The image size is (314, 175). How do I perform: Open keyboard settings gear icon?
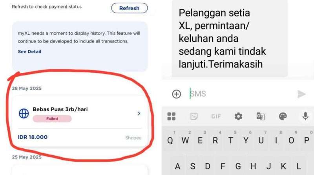(238, 116)
